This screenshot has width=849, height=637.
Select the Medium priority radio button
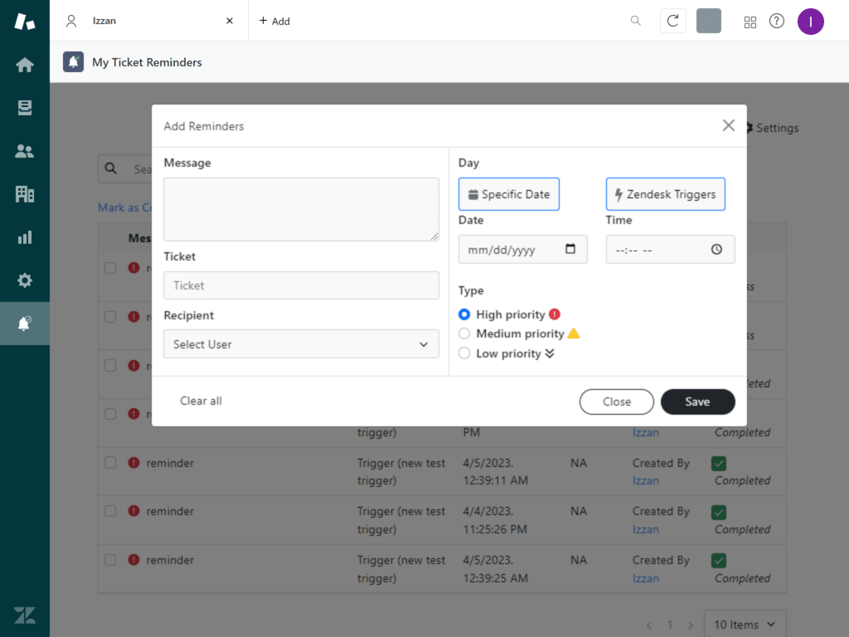(x=464, y=333)
